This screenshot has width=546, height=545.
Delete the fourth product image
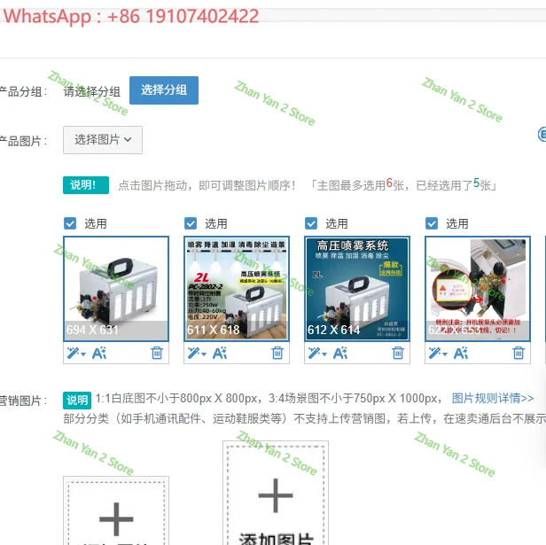coord(519,353)
